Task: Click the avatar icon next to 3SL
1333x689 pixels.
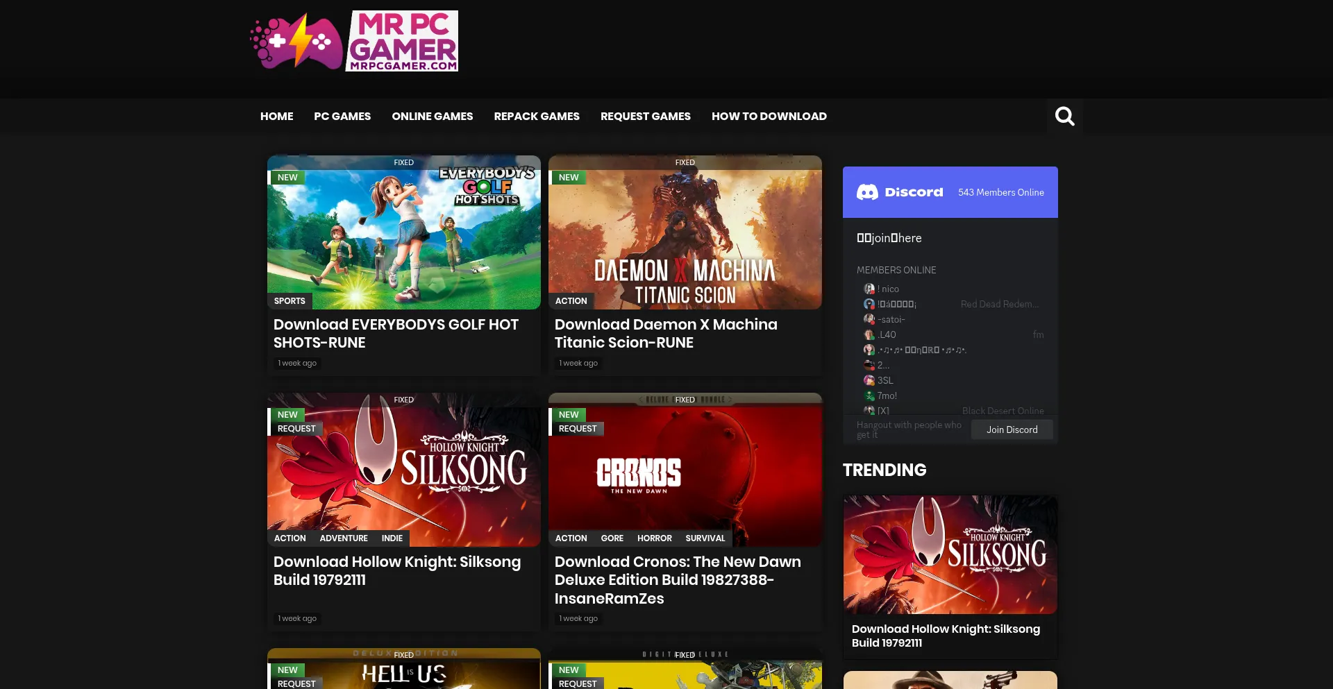Action: (x=869, y=380)
